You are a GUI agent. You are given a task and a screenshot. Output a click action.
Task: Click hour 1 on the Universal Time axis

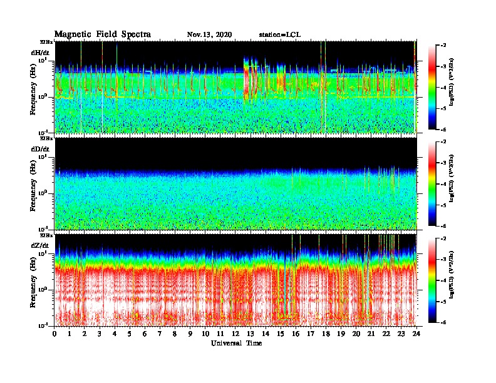(x=70, y=334)
